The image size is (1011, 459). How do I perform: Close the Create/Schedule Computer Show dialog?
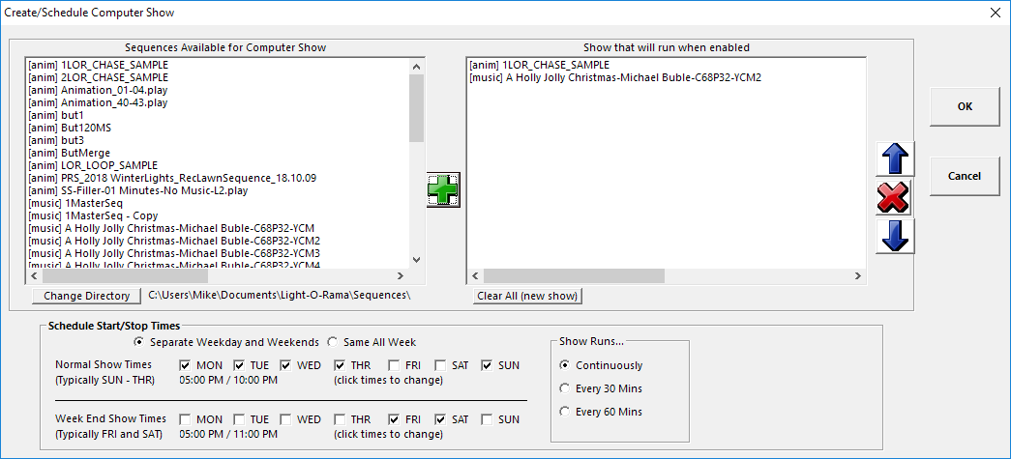click(996, 13)
